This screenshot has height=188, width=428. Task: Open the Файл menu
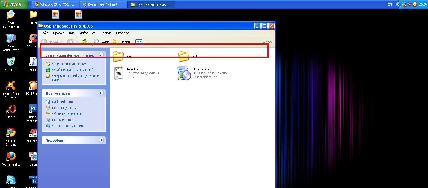pos(44,33)
